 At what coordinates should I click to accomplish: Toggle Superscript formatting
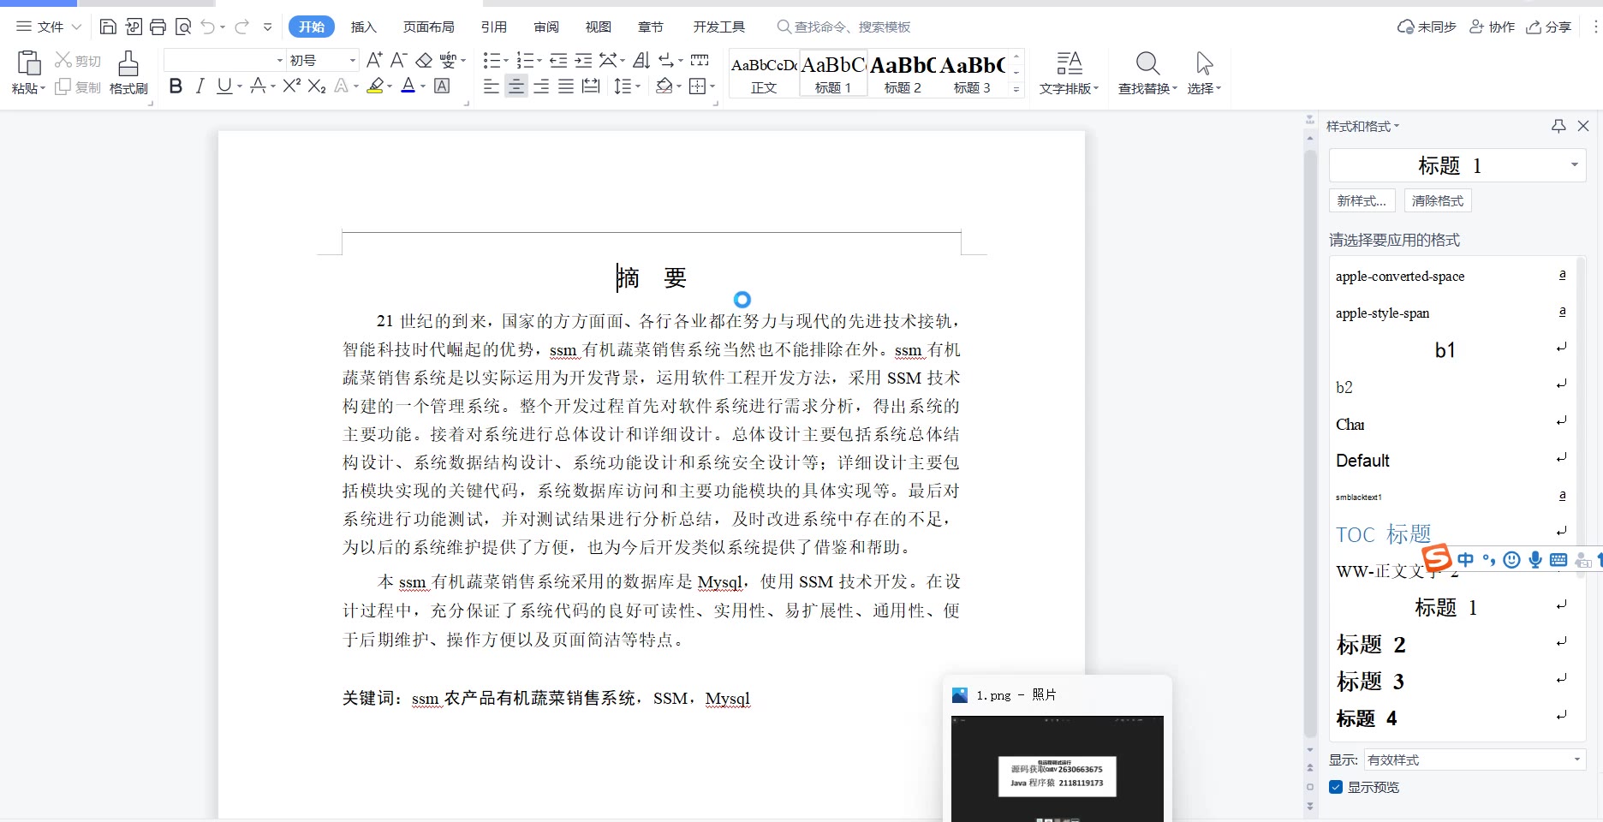coord(292,86)
